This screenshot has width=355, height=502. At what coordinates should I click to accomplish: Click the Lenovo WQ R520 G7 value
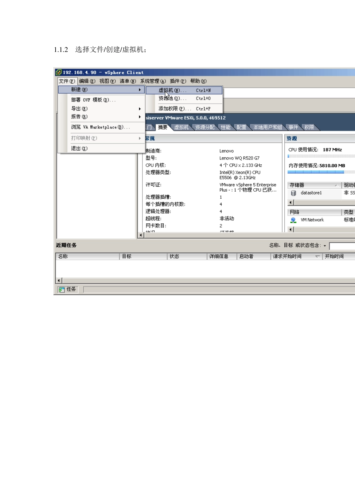(x=240, y=158)
